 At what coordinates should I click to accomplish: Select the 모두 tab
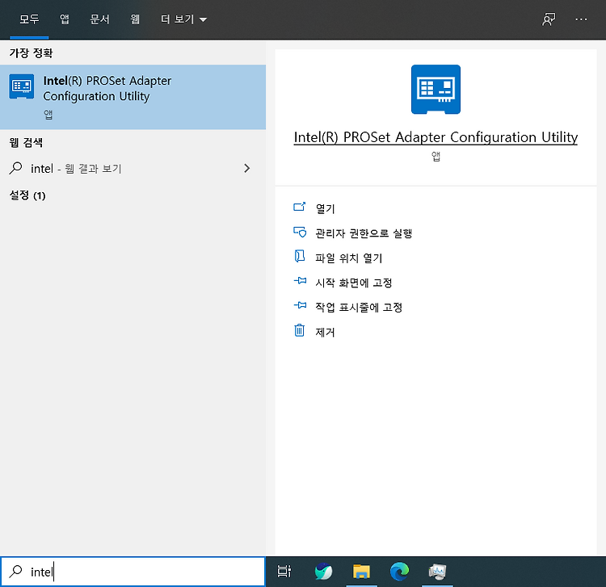click(29, 19)
